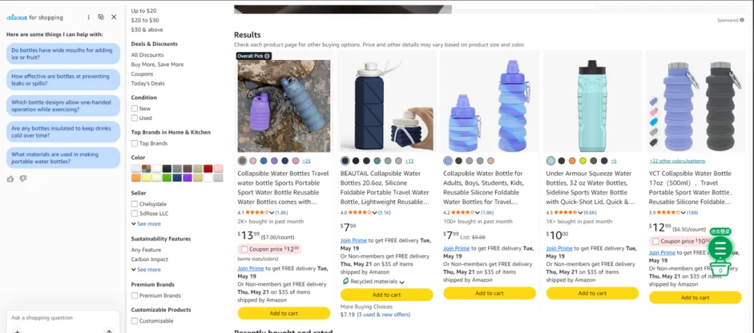Screen dimensions: 754x333
Task: Click the Sponsored info icon
Action: [742, 20]
